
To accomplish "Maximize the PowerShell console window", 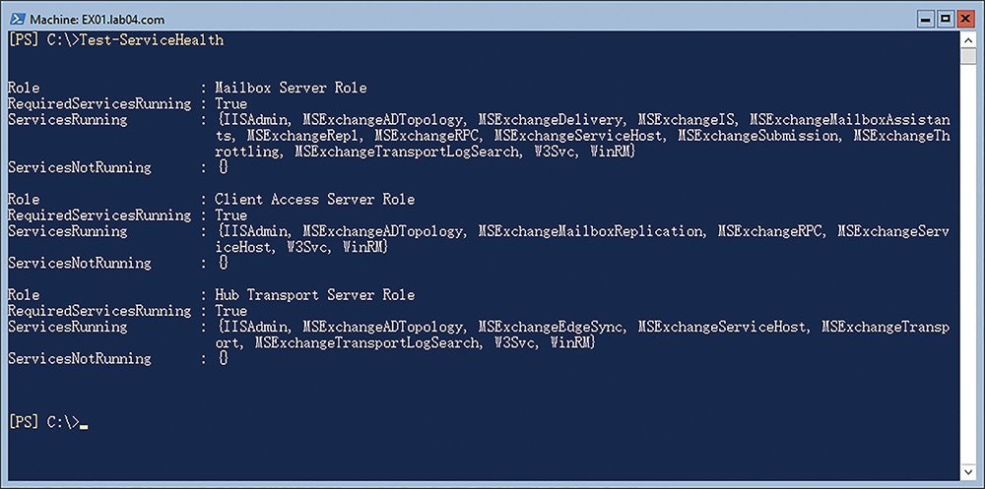I will pyautogui.click(x=945, y=20).
